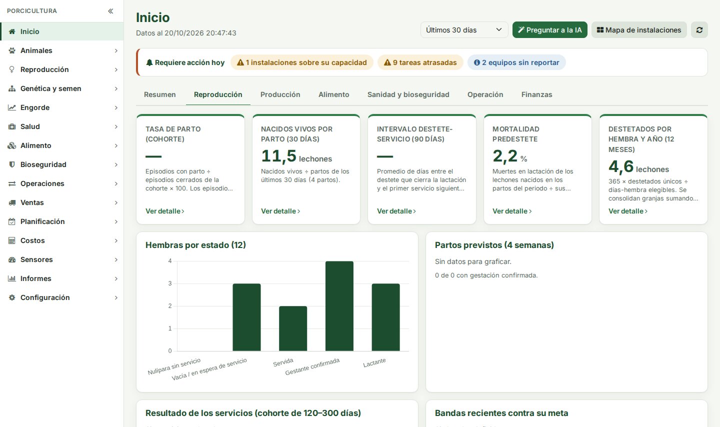Image resolution: width=720 pixels, height=427 pixels.
Task: View detail for Nacidos vivos por parto
Action: [280, 211]
